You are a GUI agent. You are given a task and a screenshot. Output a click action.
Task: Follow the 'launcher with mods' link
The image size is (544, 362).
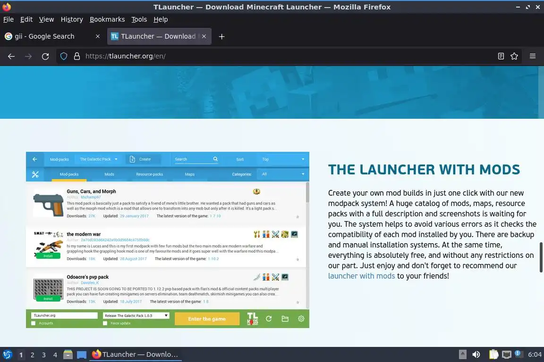point(362,276)
